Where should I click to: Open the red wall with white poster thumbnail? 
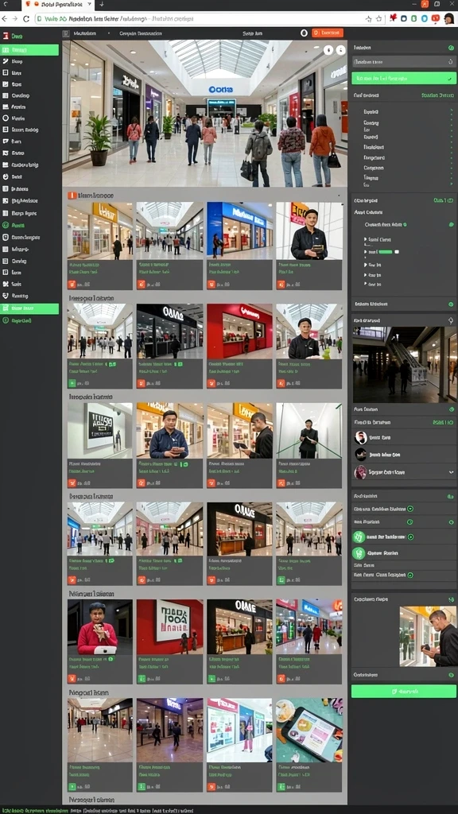click(170, 626)
